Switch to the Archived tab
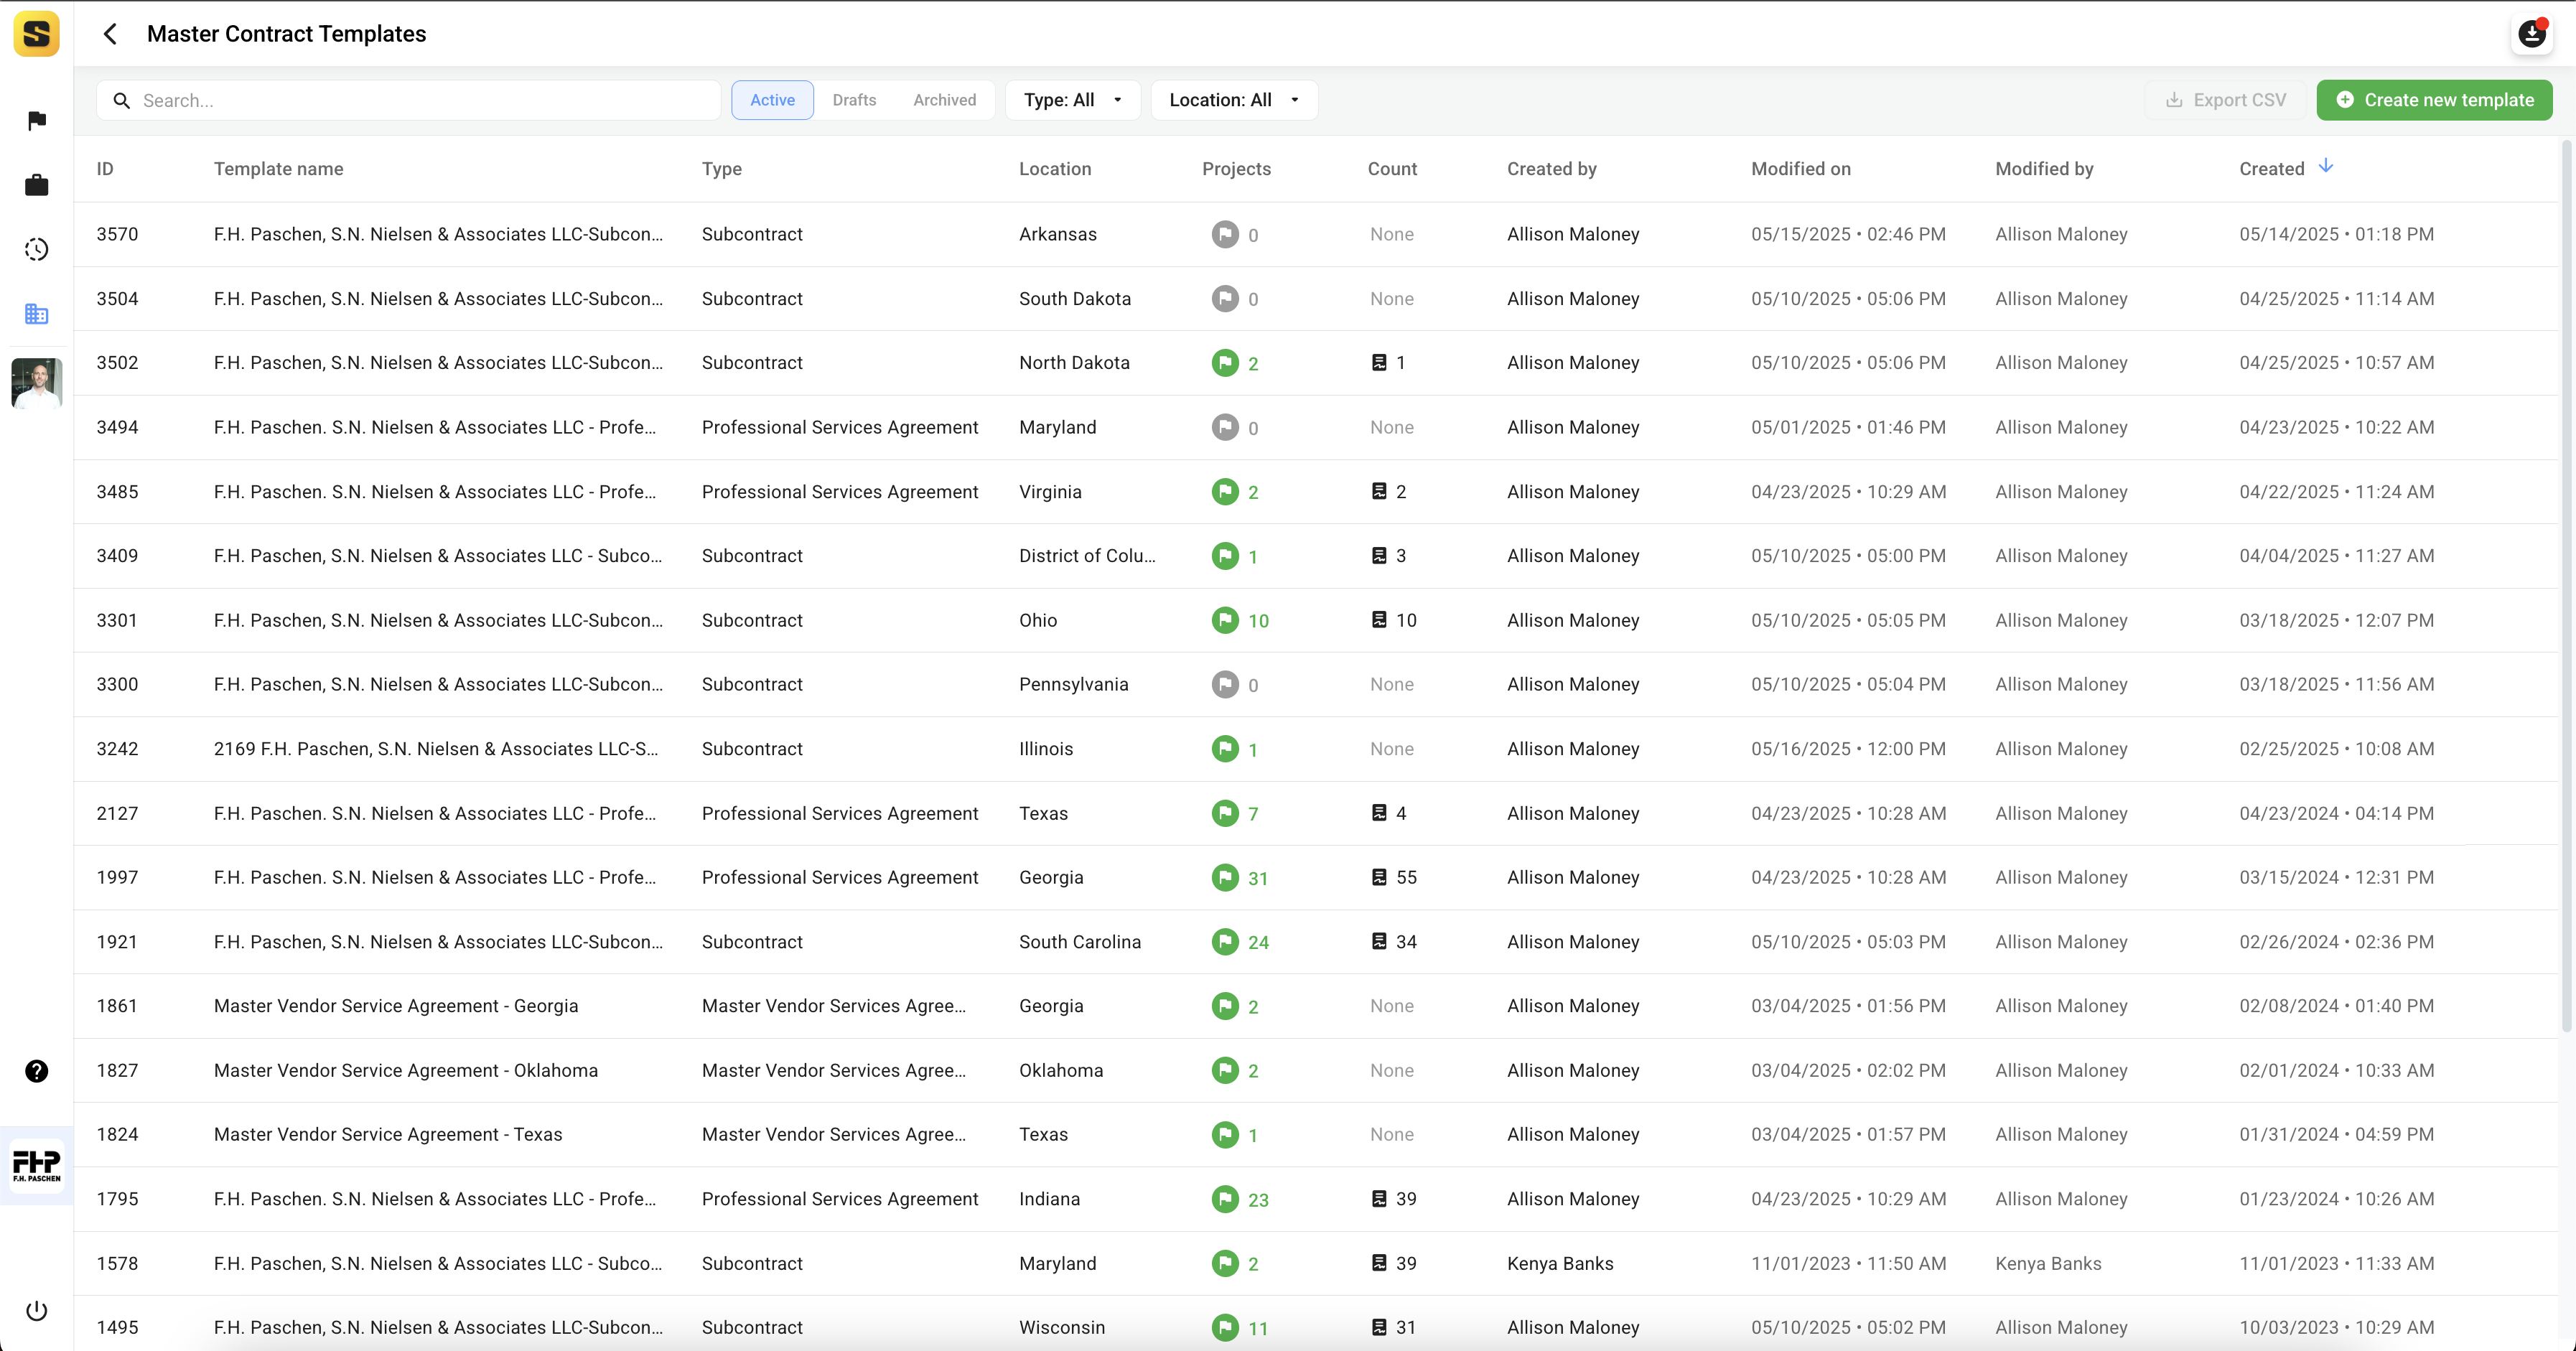 [944, 100]
